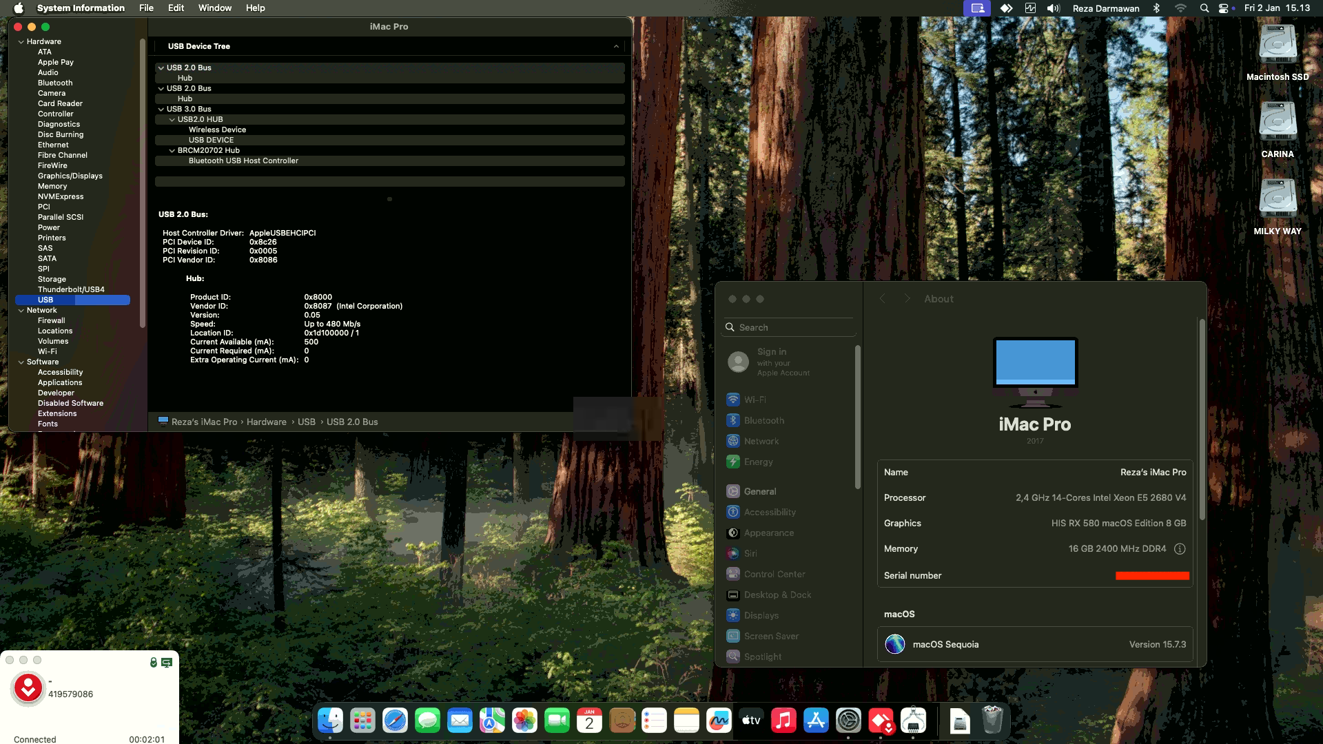Open Messages from the Dock
The height and width of the screenshot is (744, 1323).
(427, 721)
